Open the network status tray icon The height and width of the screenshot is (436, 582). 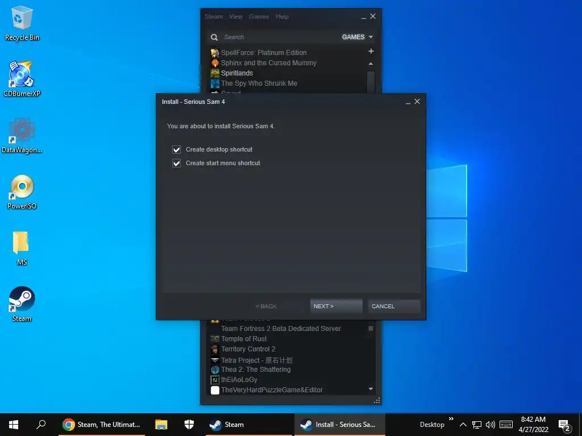click(x=477, y=425)
